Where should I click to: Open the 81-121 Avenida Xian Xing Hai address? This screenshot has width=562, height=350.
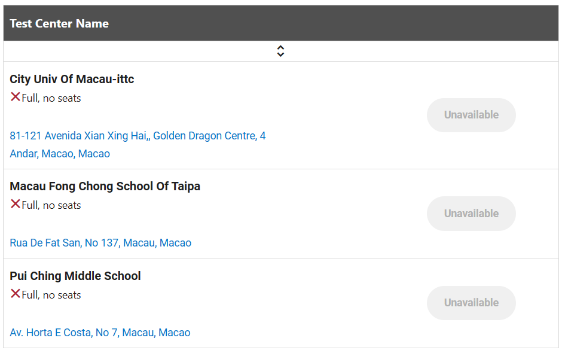point(79,136)
